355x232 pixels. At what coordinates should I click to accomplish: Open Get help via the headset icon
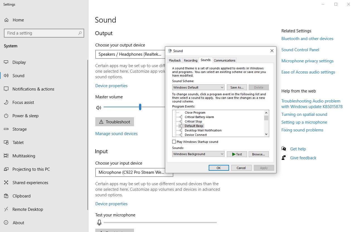point(284,149)
